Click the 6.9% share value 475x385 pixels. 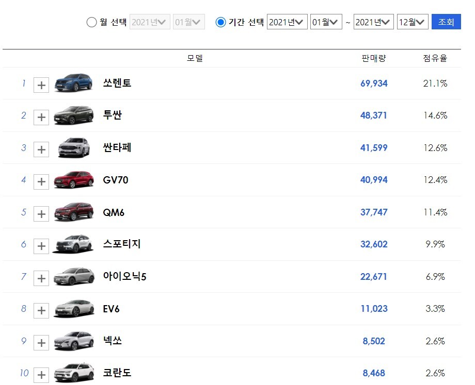(x=435, y=277)
